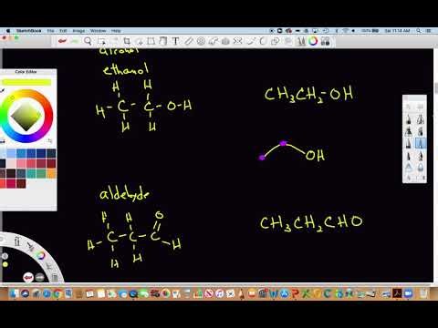Click the vertical scrollbar at the right edge

pyautogui.click(x=435, y=88)
